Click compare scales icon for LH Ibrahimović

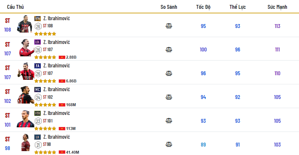click(x=169, y=144)
